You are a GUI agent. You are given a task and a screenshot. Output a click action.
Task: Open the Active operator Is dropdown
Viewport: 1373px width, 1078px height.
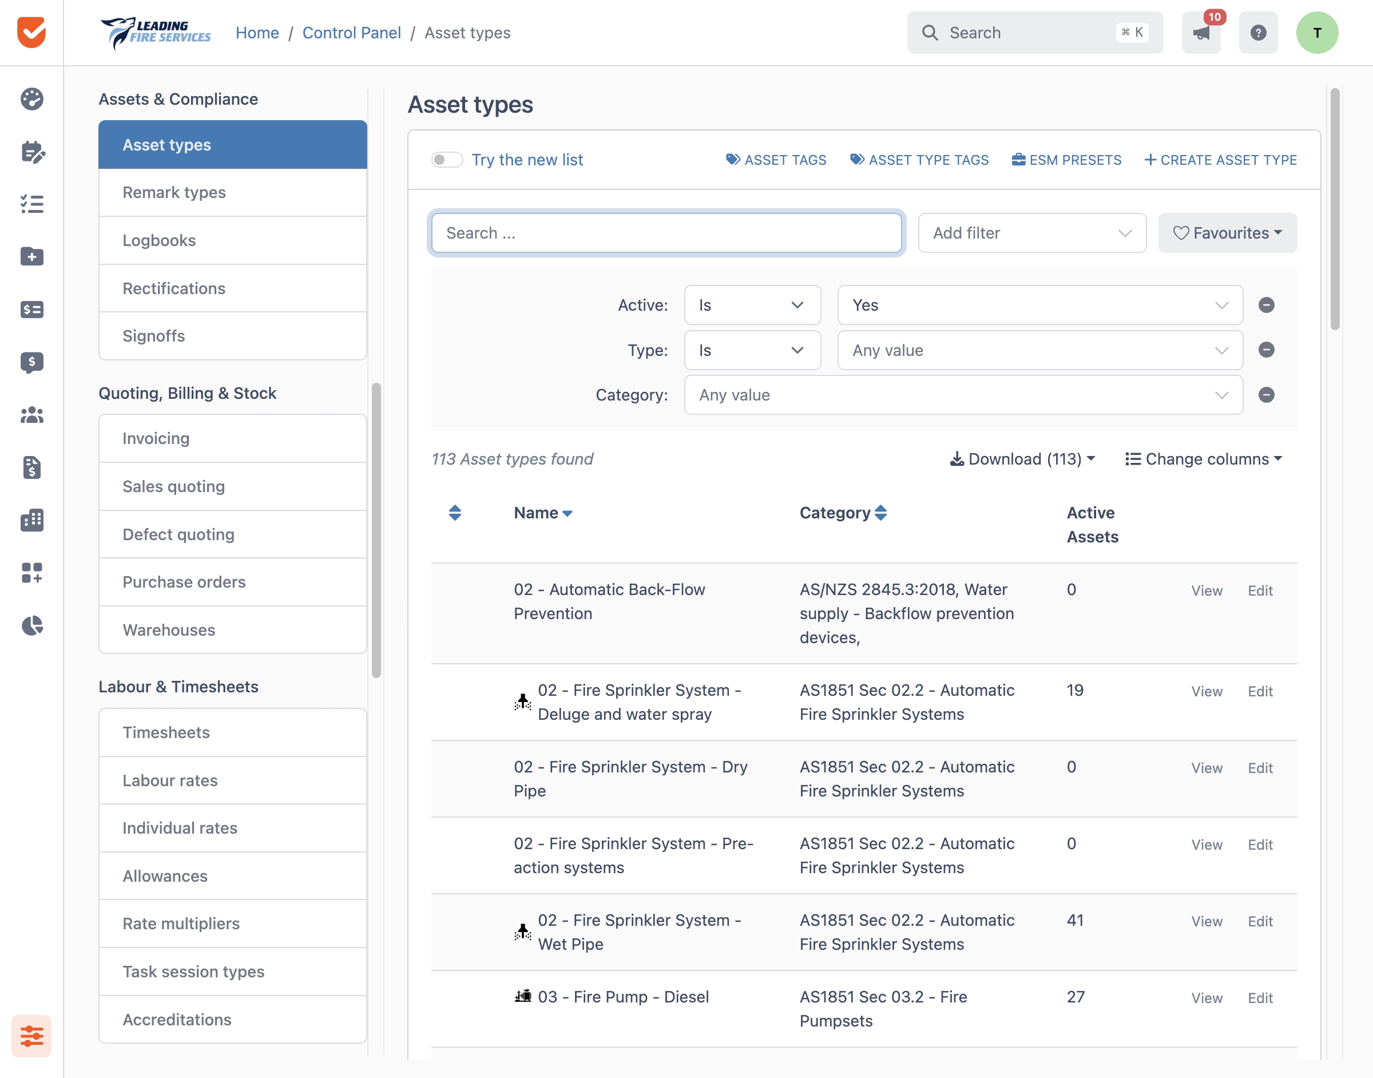click(752, 305)
